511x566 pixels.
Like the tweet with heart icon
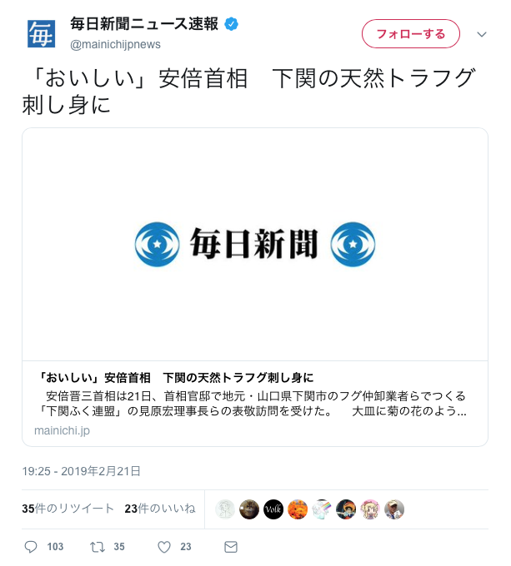coord(164,547)
